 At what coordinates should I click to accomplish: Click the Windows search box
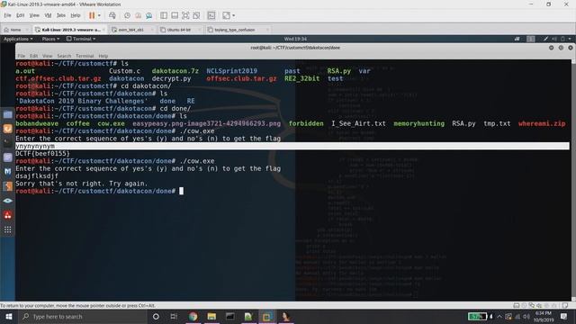(82, 316)
